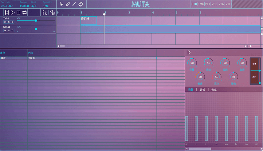Switch to the 音长 phoneme tab
The width and height of the screenshot is (263, 151).
tap(202, 90)
